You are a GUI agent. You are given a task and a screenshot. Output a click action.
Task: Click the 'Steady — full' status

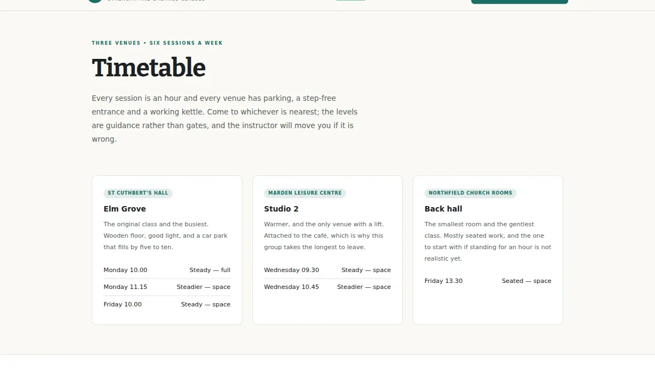click(x=210, y=270)
